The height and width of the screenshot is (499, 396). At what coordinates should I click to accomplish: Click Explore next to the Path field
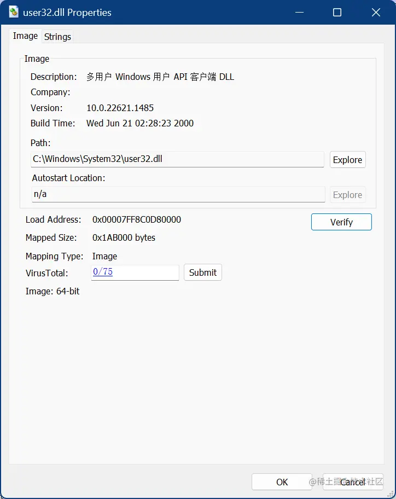pyautogui.click(x=347, y=160)
